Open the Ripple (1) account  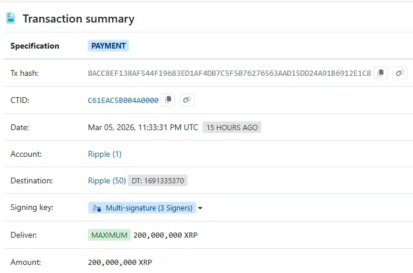[x=105, y=154]
